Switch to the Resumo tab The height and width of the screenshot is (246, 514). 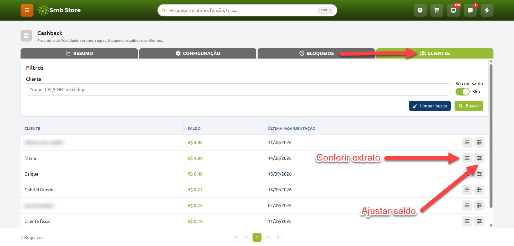79,53
